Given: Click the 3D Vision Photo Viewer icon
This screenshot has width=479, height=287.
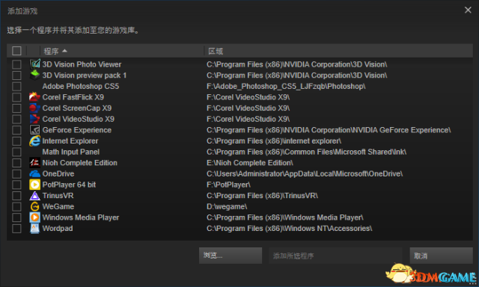Looking at the screenshot, I should (35, 64).
